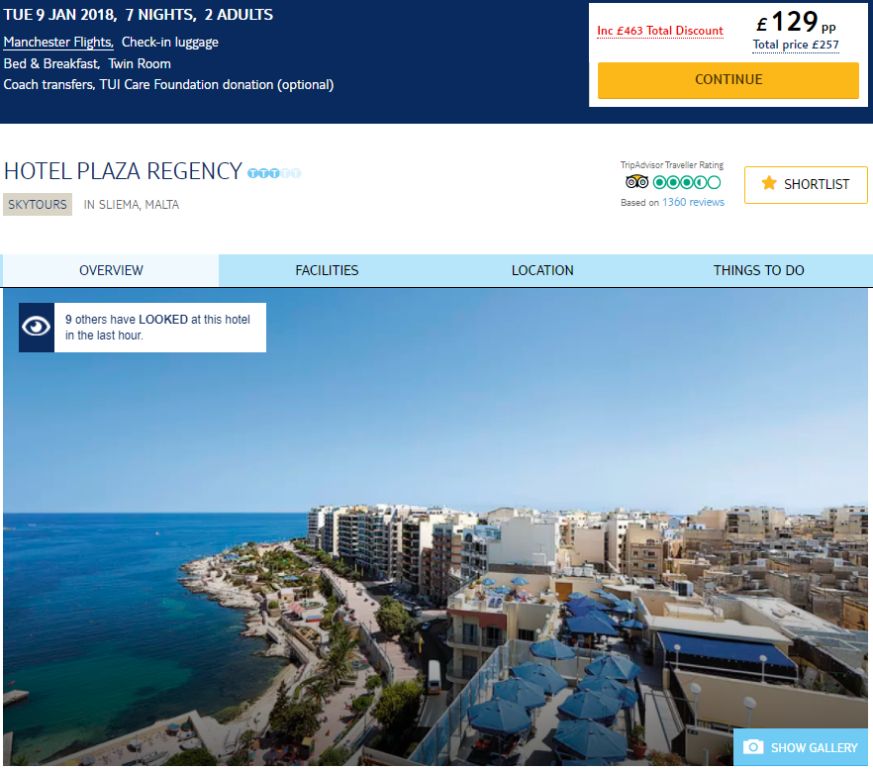
Task: Click the yellow Continue button
Action: click(728, 79)
